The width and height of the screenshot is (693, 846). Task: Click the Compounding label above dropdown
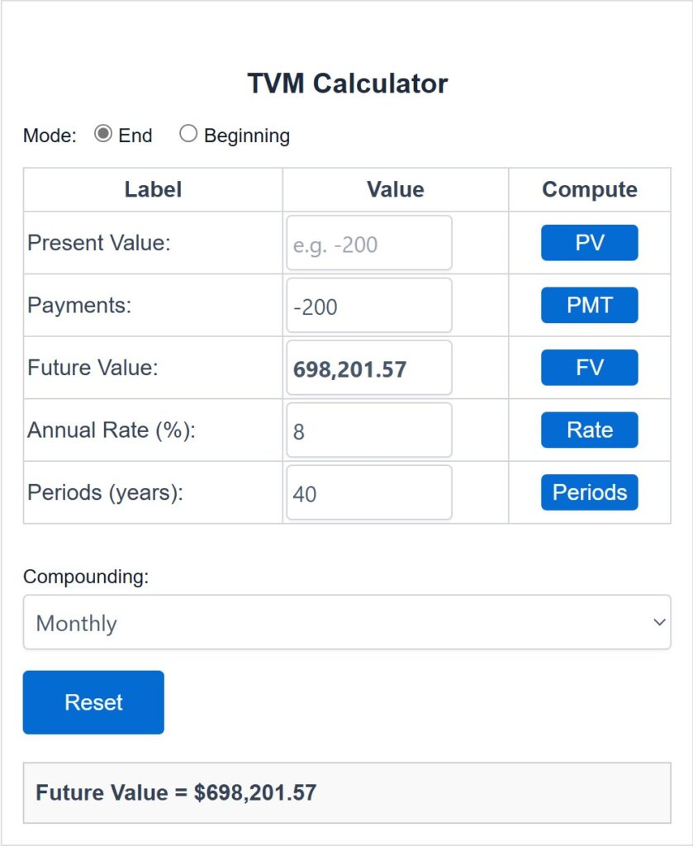pos(86,577)
